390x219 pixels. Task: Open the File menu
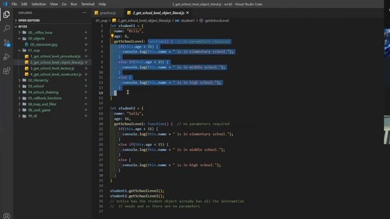(14, 4)
